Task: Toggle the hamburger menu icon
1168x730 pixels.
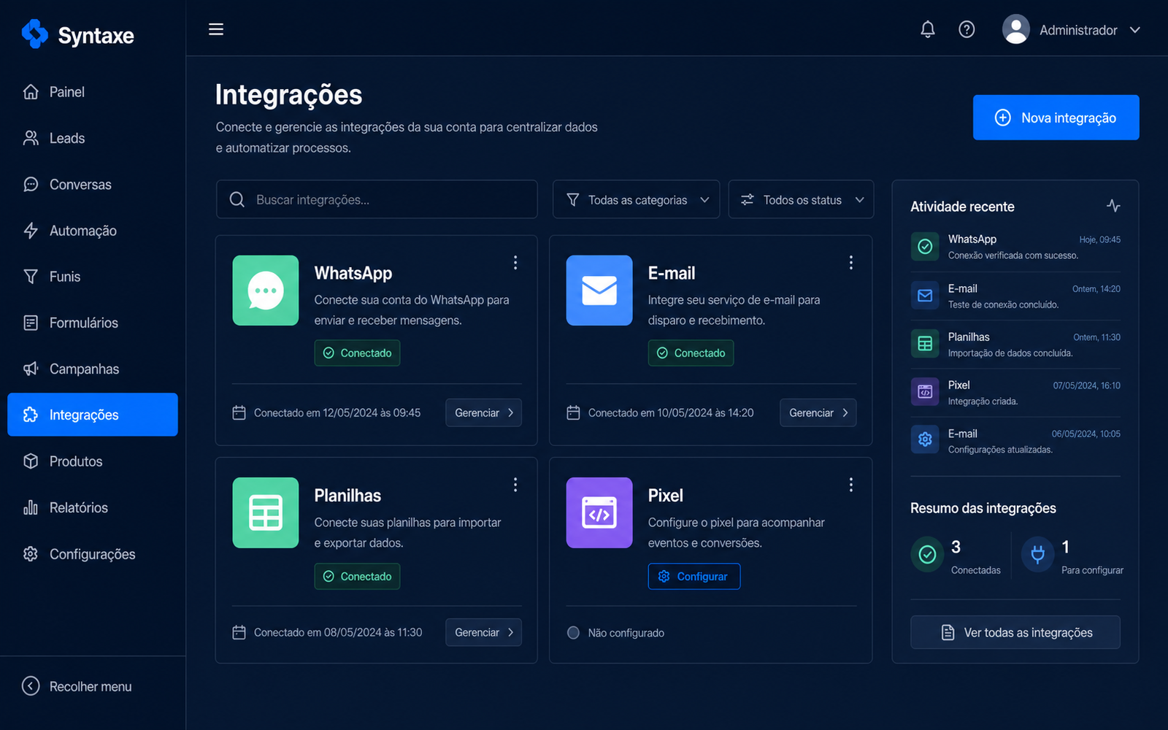Action: click(216, 29)
